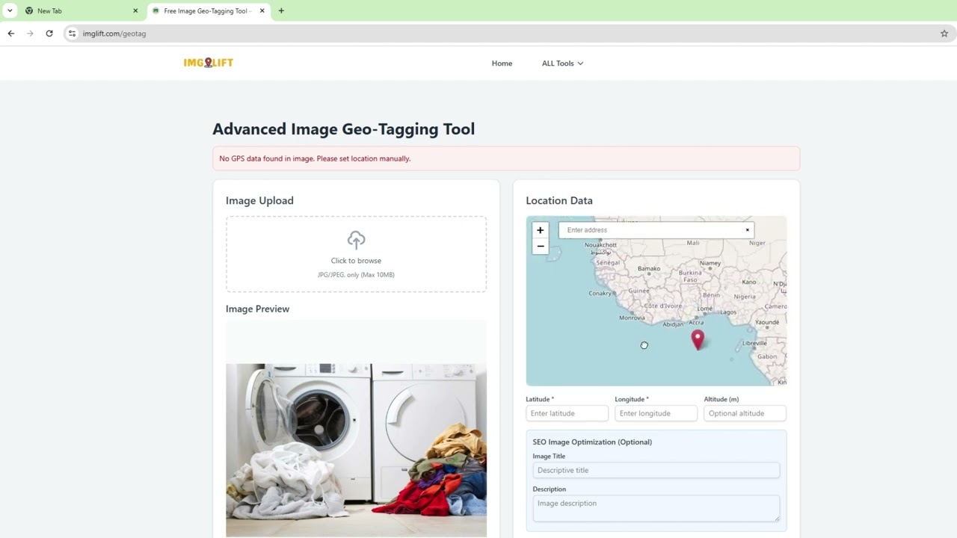Click the Altitude input field
The width and height of the screenshot is (957, 538).
[x=745, y=413]
